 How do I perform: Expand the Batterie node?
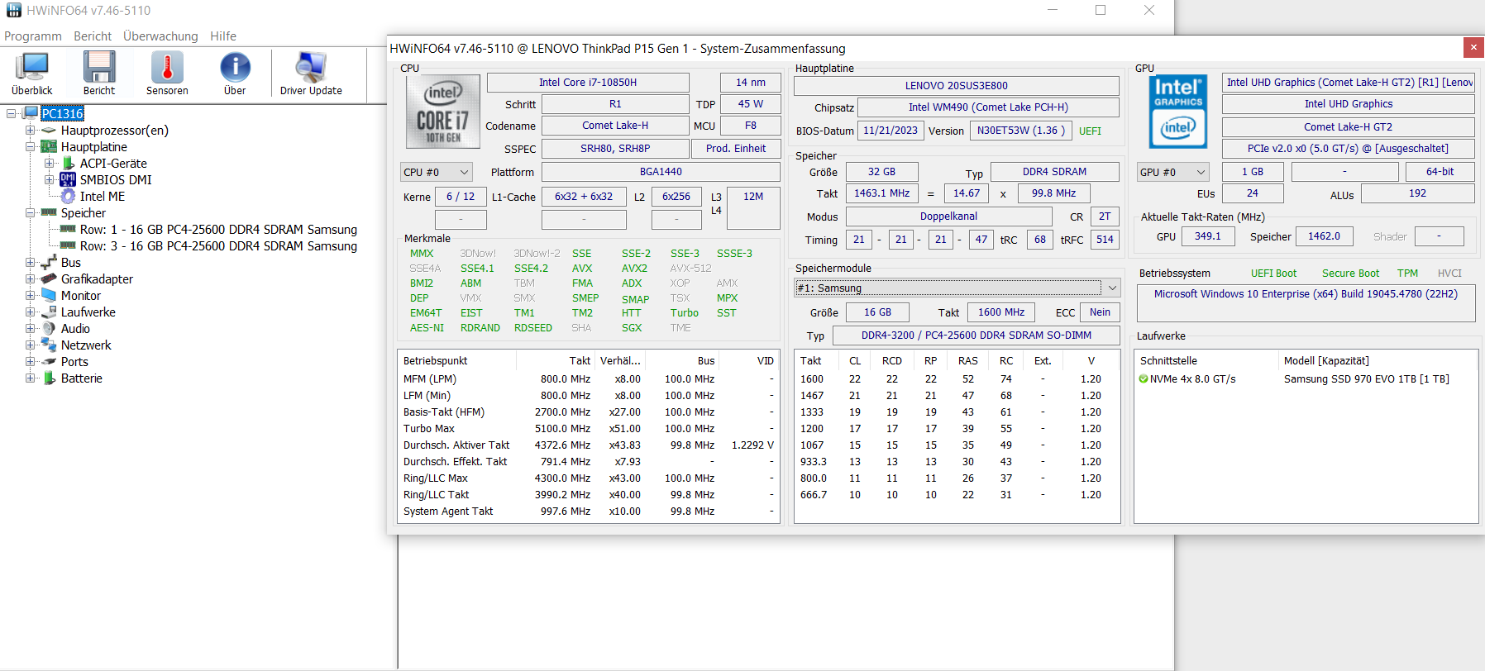coord(30,378)
